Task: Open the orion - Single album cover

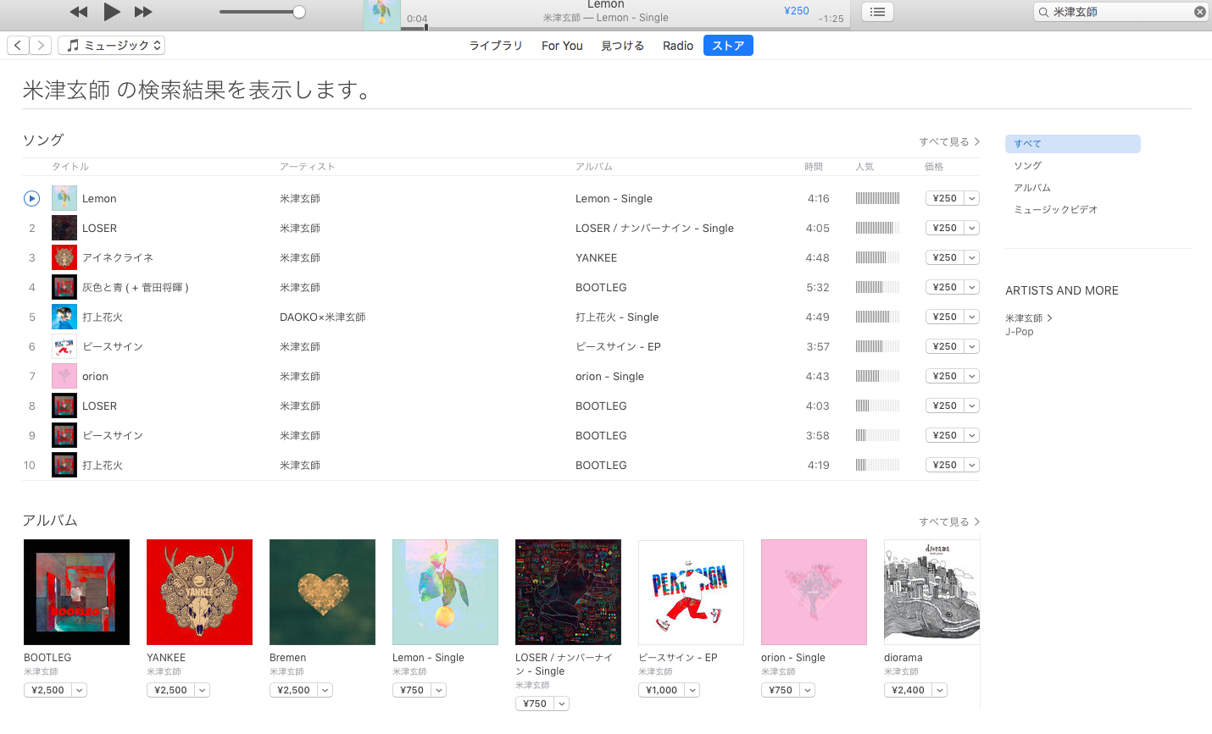Action: coord(814,592)
